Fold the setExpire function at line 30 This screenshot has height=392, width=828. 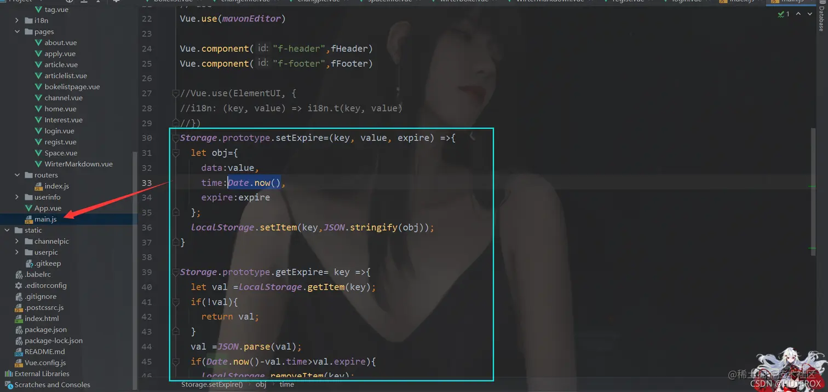pyautogui.click(x=176, y=138)
